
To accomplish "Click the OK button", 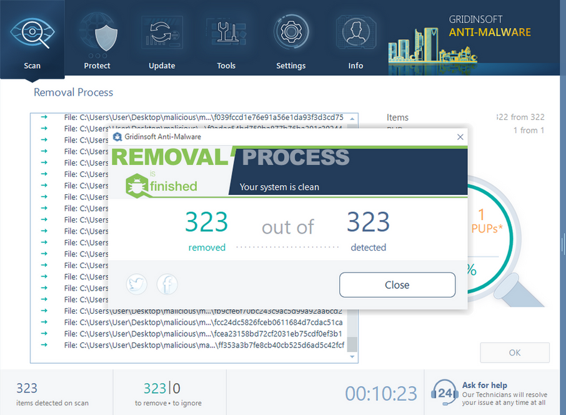I will [x=514, y=352].
